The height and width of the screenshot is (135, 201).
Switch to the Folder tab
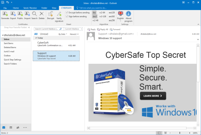coord(44,8)
